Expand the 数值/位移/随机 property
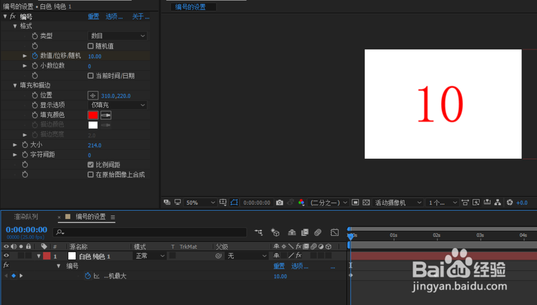Viewport: 537px width, 305px height. (25, 56)
